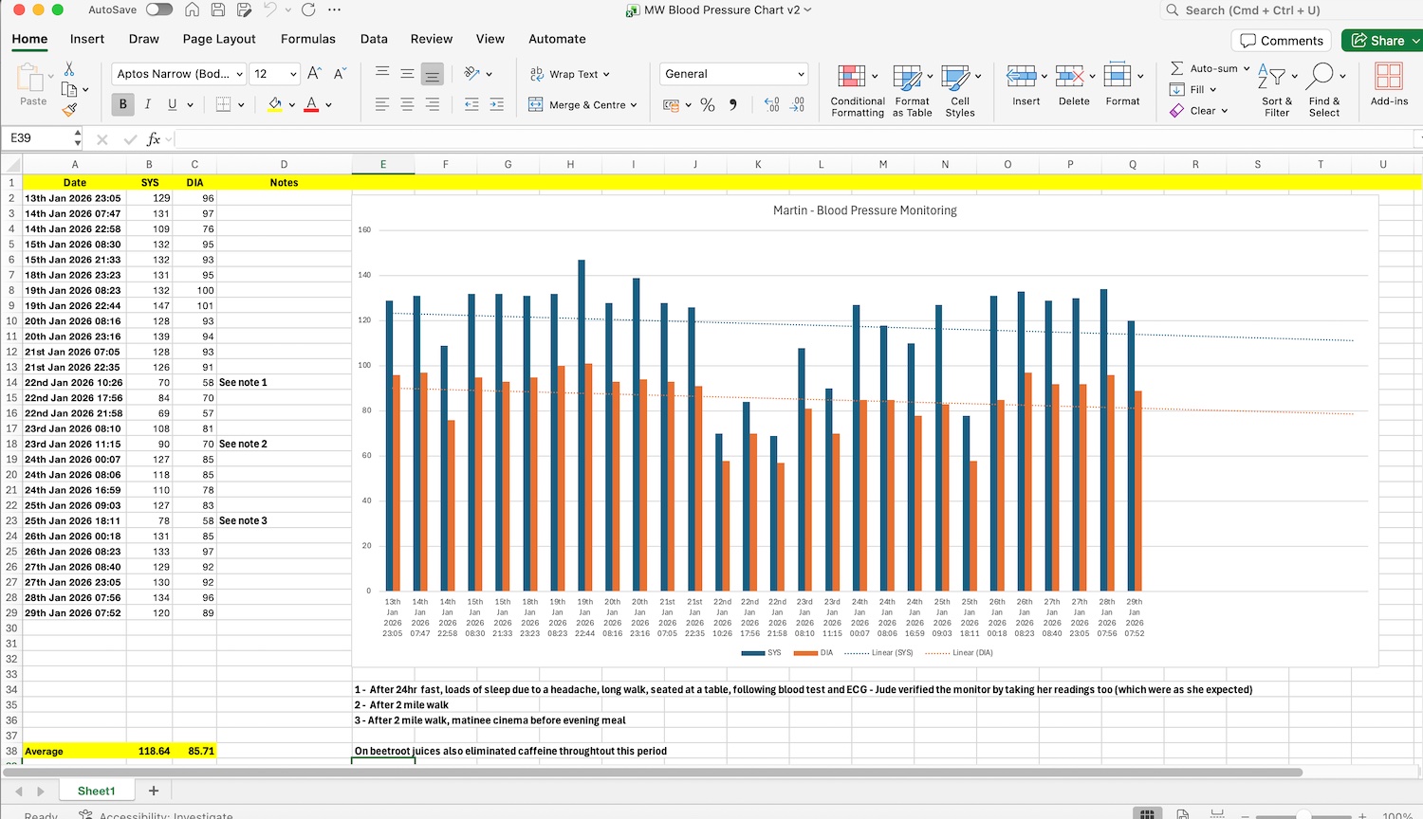
Task: Toggle bold formatting
Action: click(x=122, y=104)
